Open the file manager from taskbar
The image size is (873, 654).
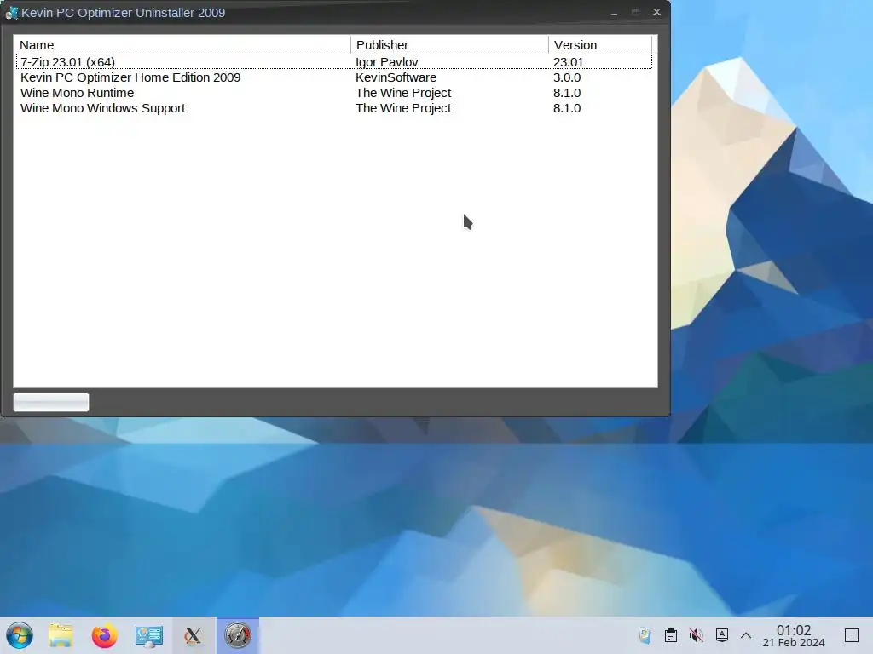tap(61, 635)
